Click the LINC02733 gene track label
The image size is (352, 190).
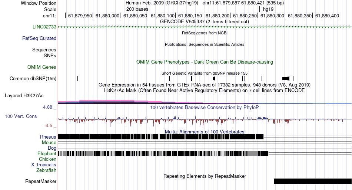tap(44, 27)
